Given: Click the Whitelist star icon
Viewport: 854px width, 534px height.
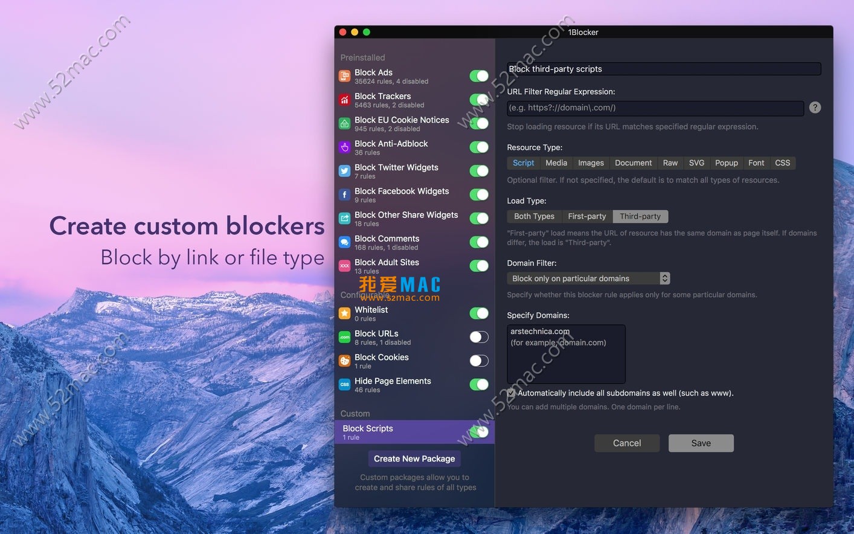Looking at the screenshot, I should point(344,314).
